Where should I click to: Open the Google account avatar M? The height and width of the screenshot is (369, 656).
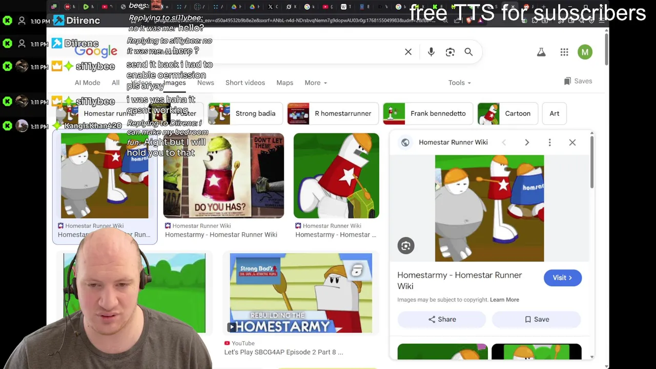pos(585,52)
